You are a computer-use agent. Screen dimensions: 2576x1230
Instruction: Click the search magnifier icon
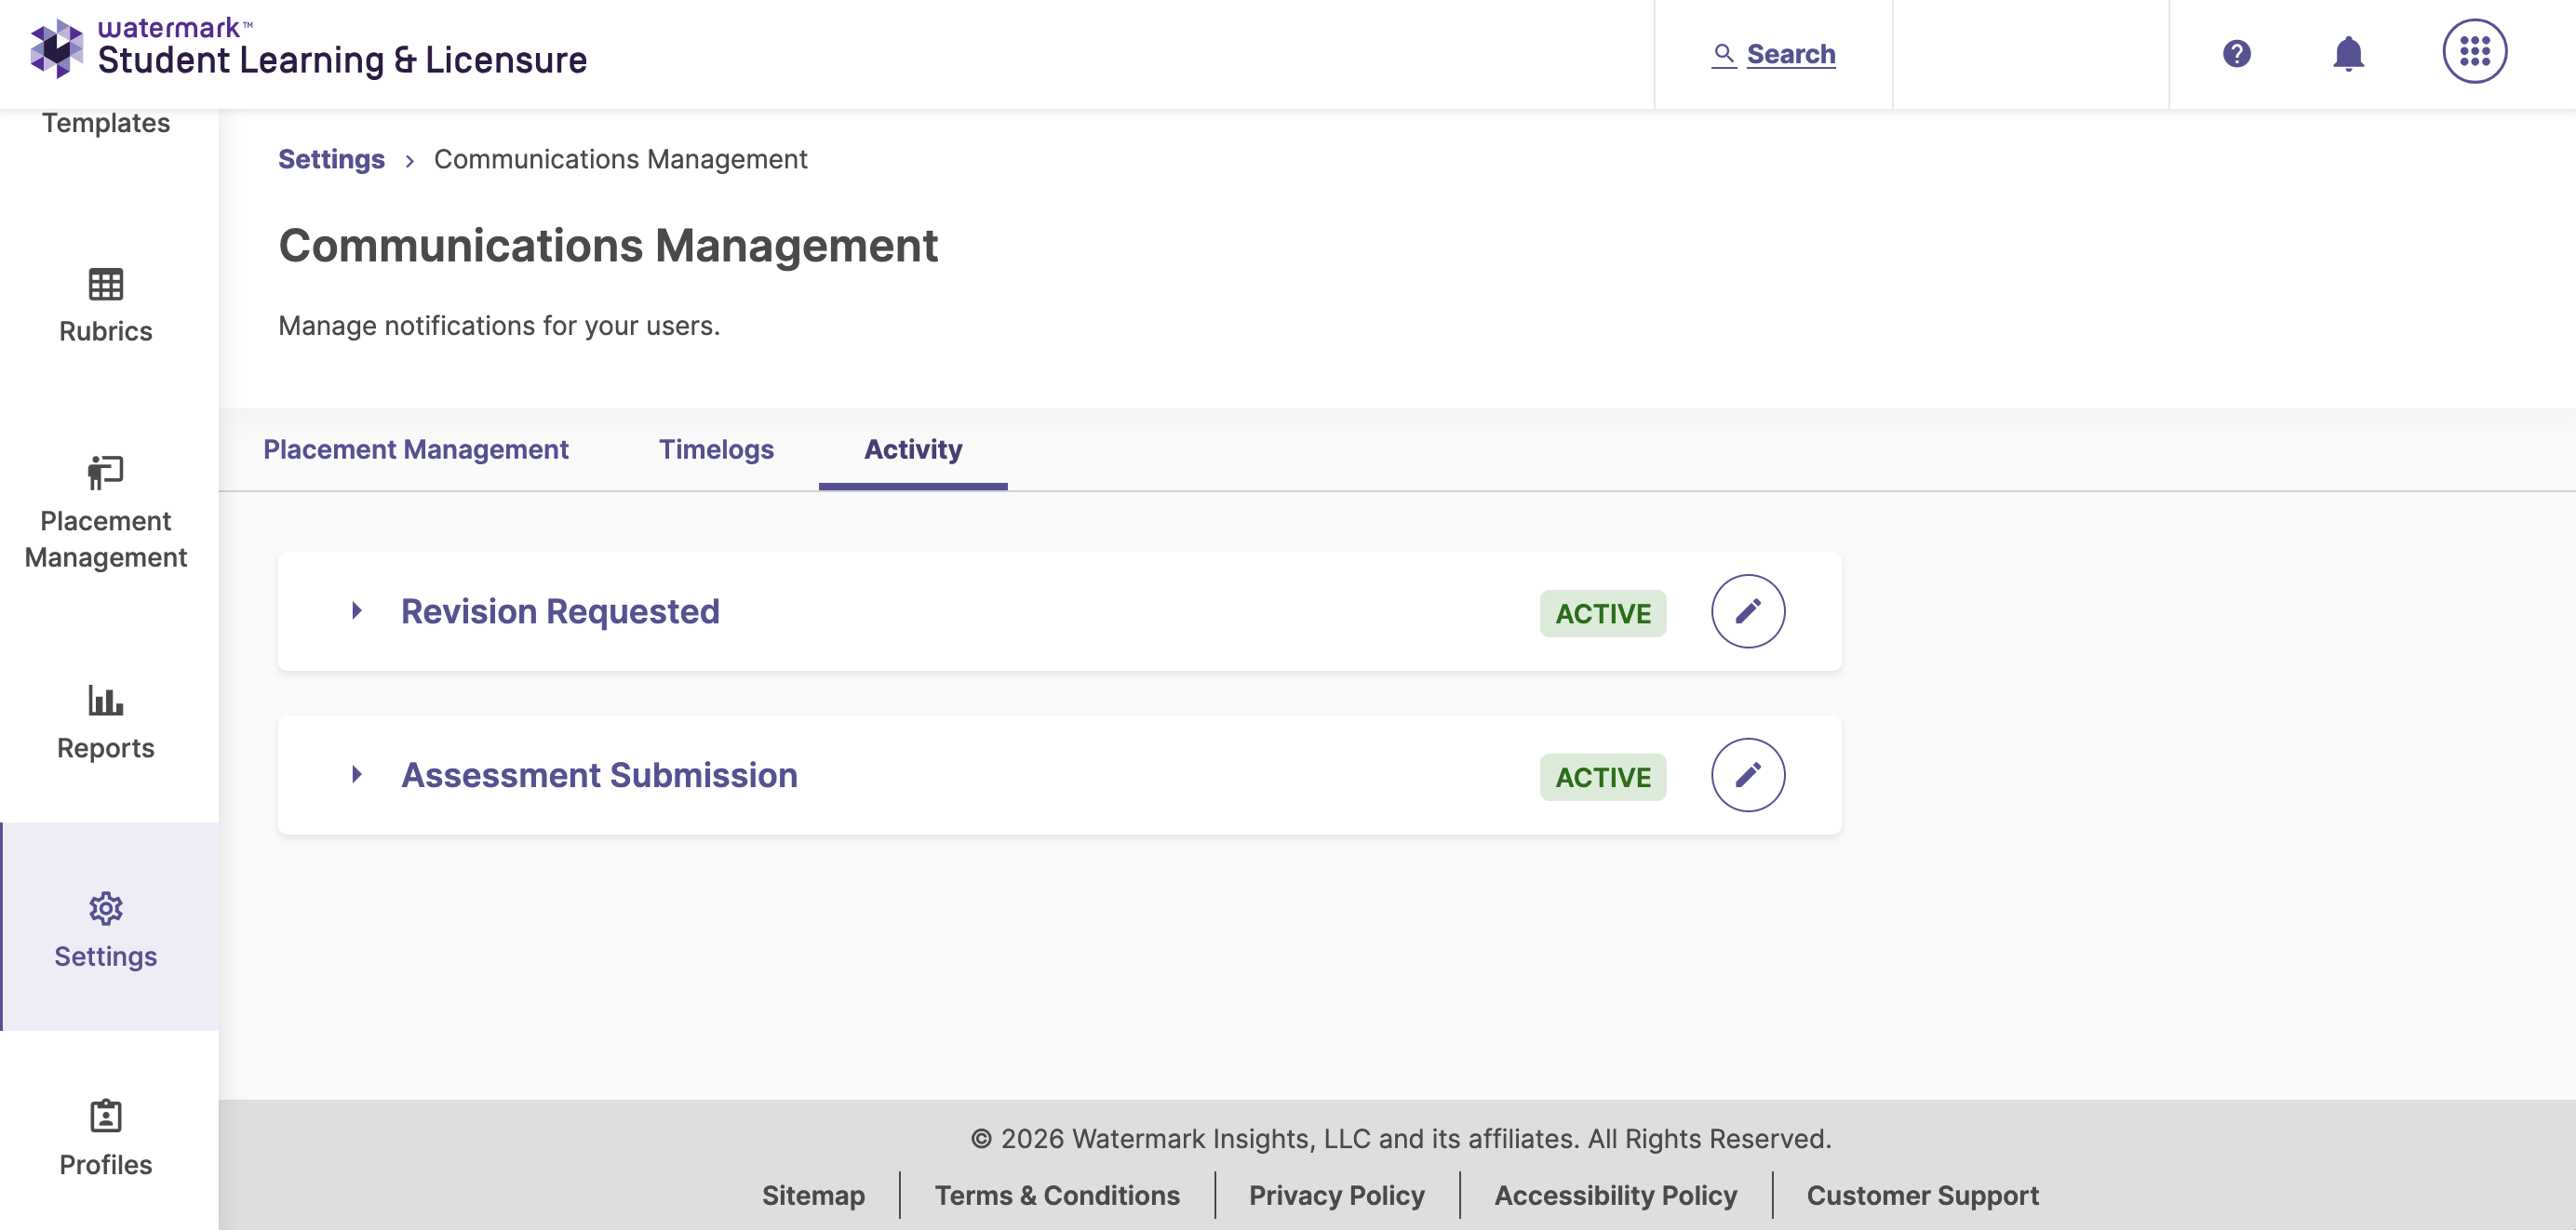point(1724,53)
